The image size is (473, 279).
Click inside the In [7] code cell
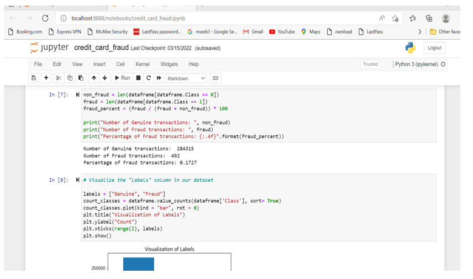[x=259, y=115]
